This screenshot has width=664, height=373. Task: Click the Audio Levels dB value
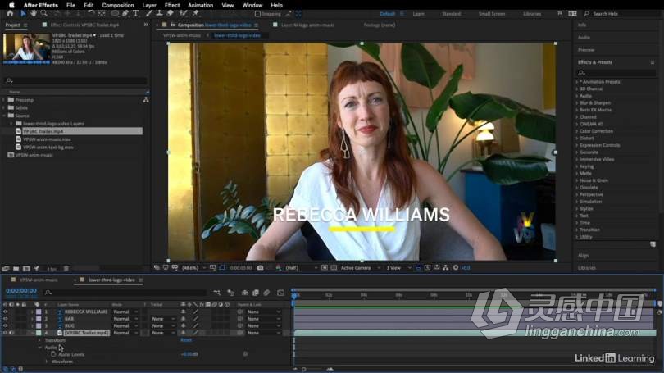point(189,354)
